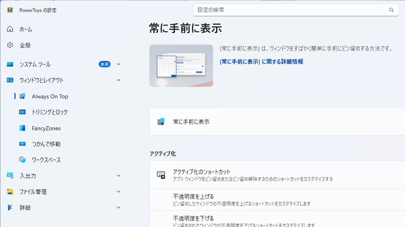
Task: Click the General settings gear icon
Action: [x=10, y=45]
